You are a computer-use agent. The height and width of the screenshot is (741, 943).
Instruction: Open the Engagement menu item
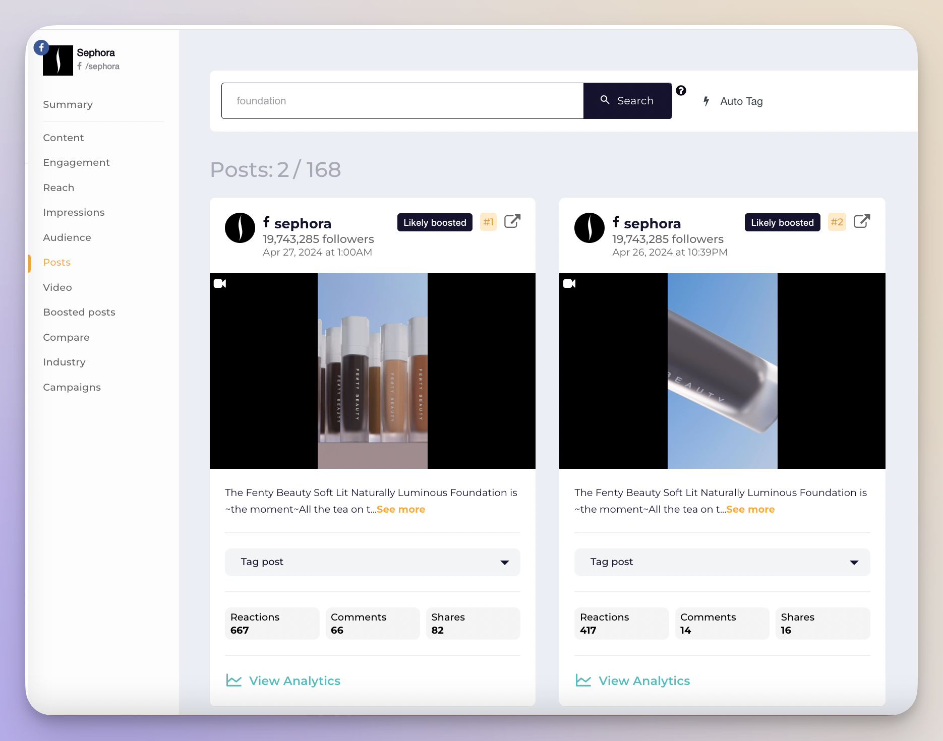[x=76, y=162]
